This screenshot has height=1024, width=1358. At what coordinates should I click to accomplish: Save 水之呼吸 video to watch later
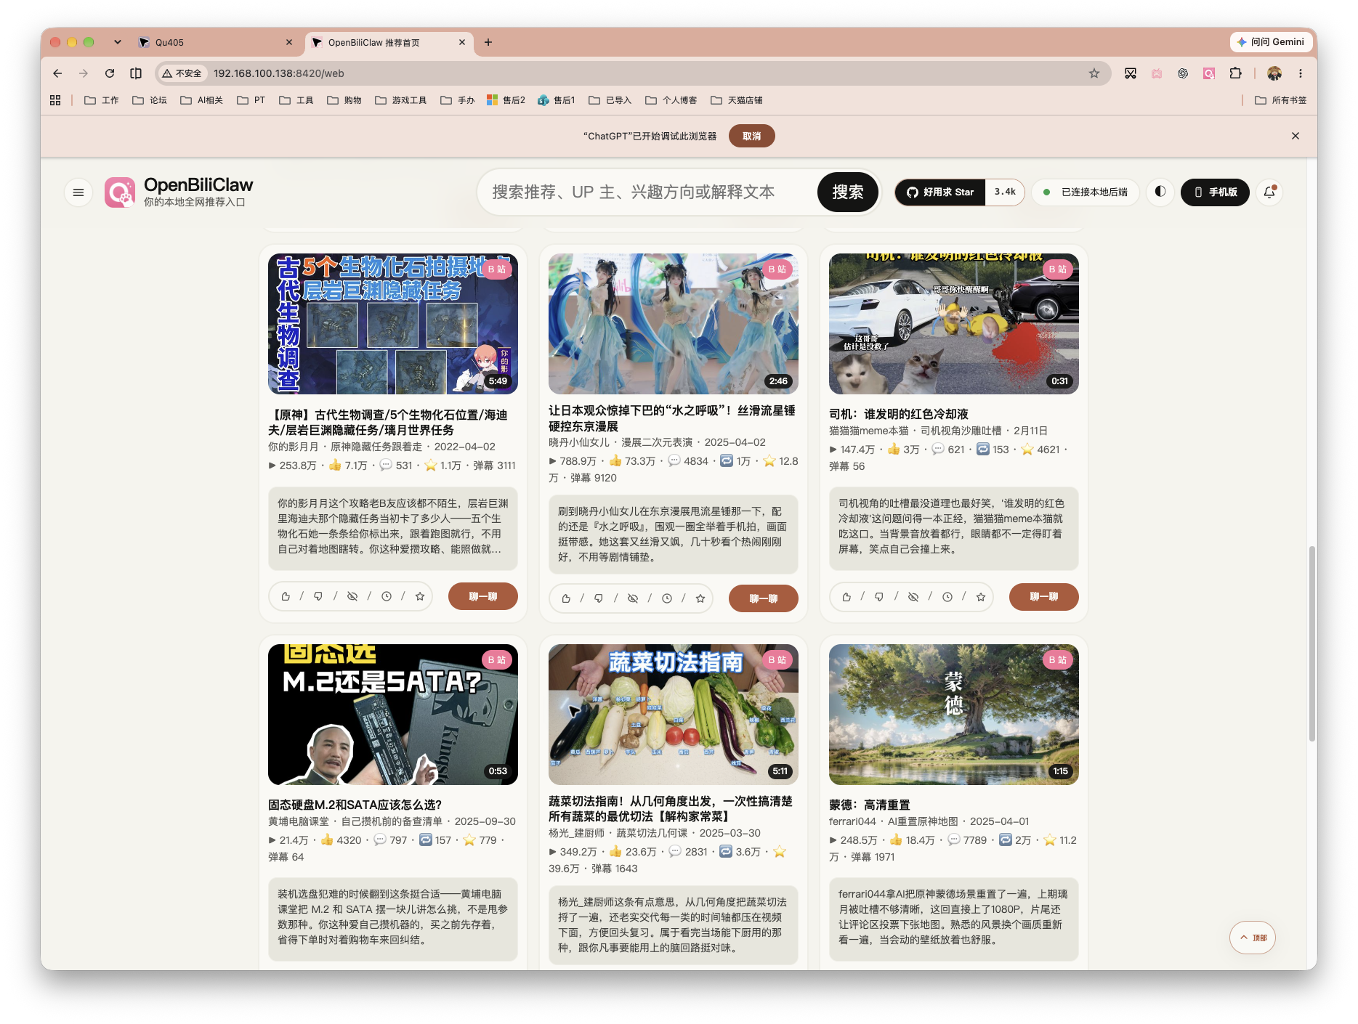pos(667,598)
